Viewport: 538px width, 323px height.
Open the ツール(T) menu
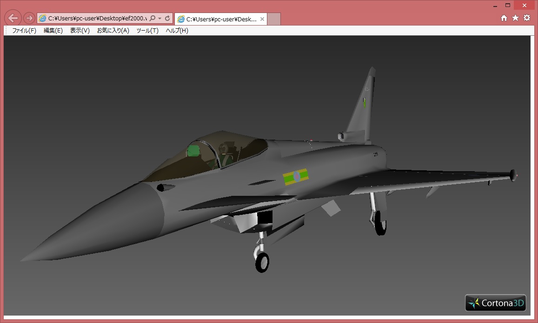point(147,31)
